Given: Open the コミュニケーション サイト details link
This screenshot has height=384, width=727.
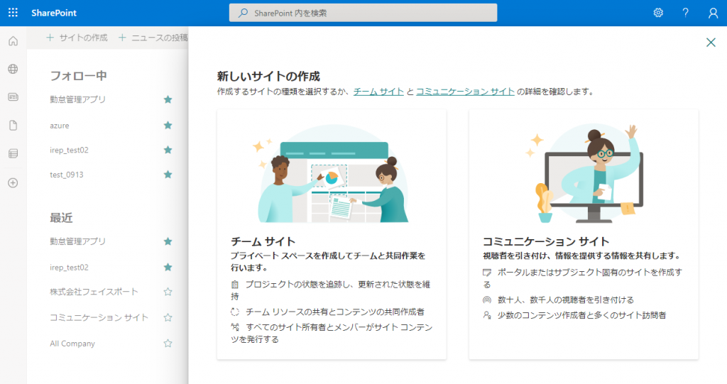Looking at the screenshot, I should tap(465, 92).
